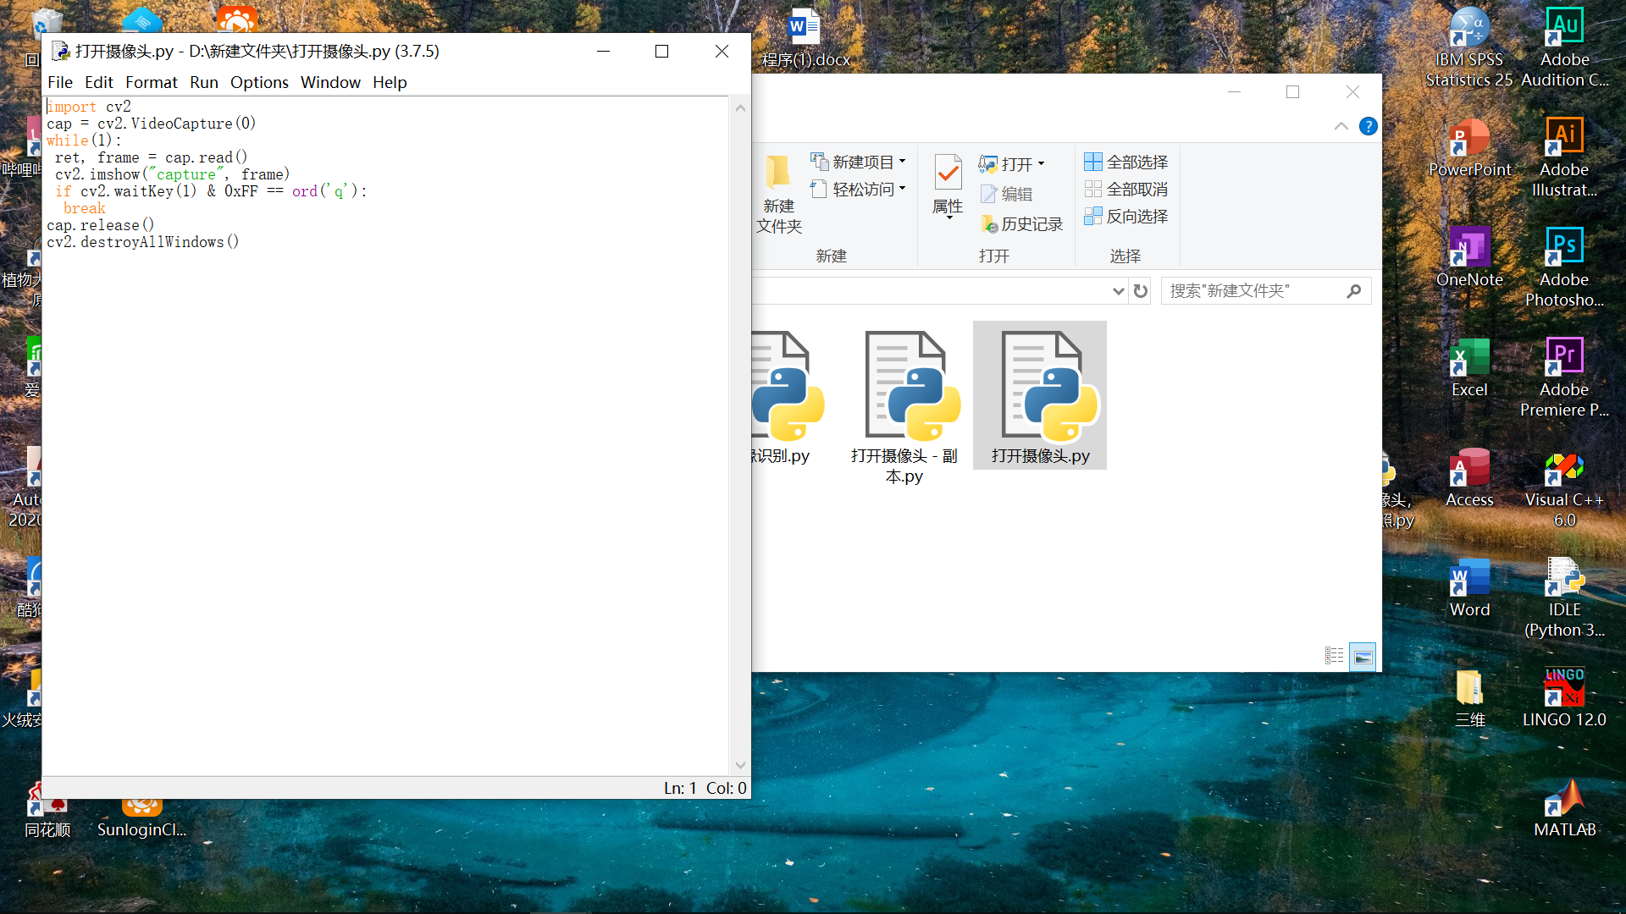This screenshot has height=914, width=1626.
Task: Open the Run menu in IDLE
Action: (203, 82)
